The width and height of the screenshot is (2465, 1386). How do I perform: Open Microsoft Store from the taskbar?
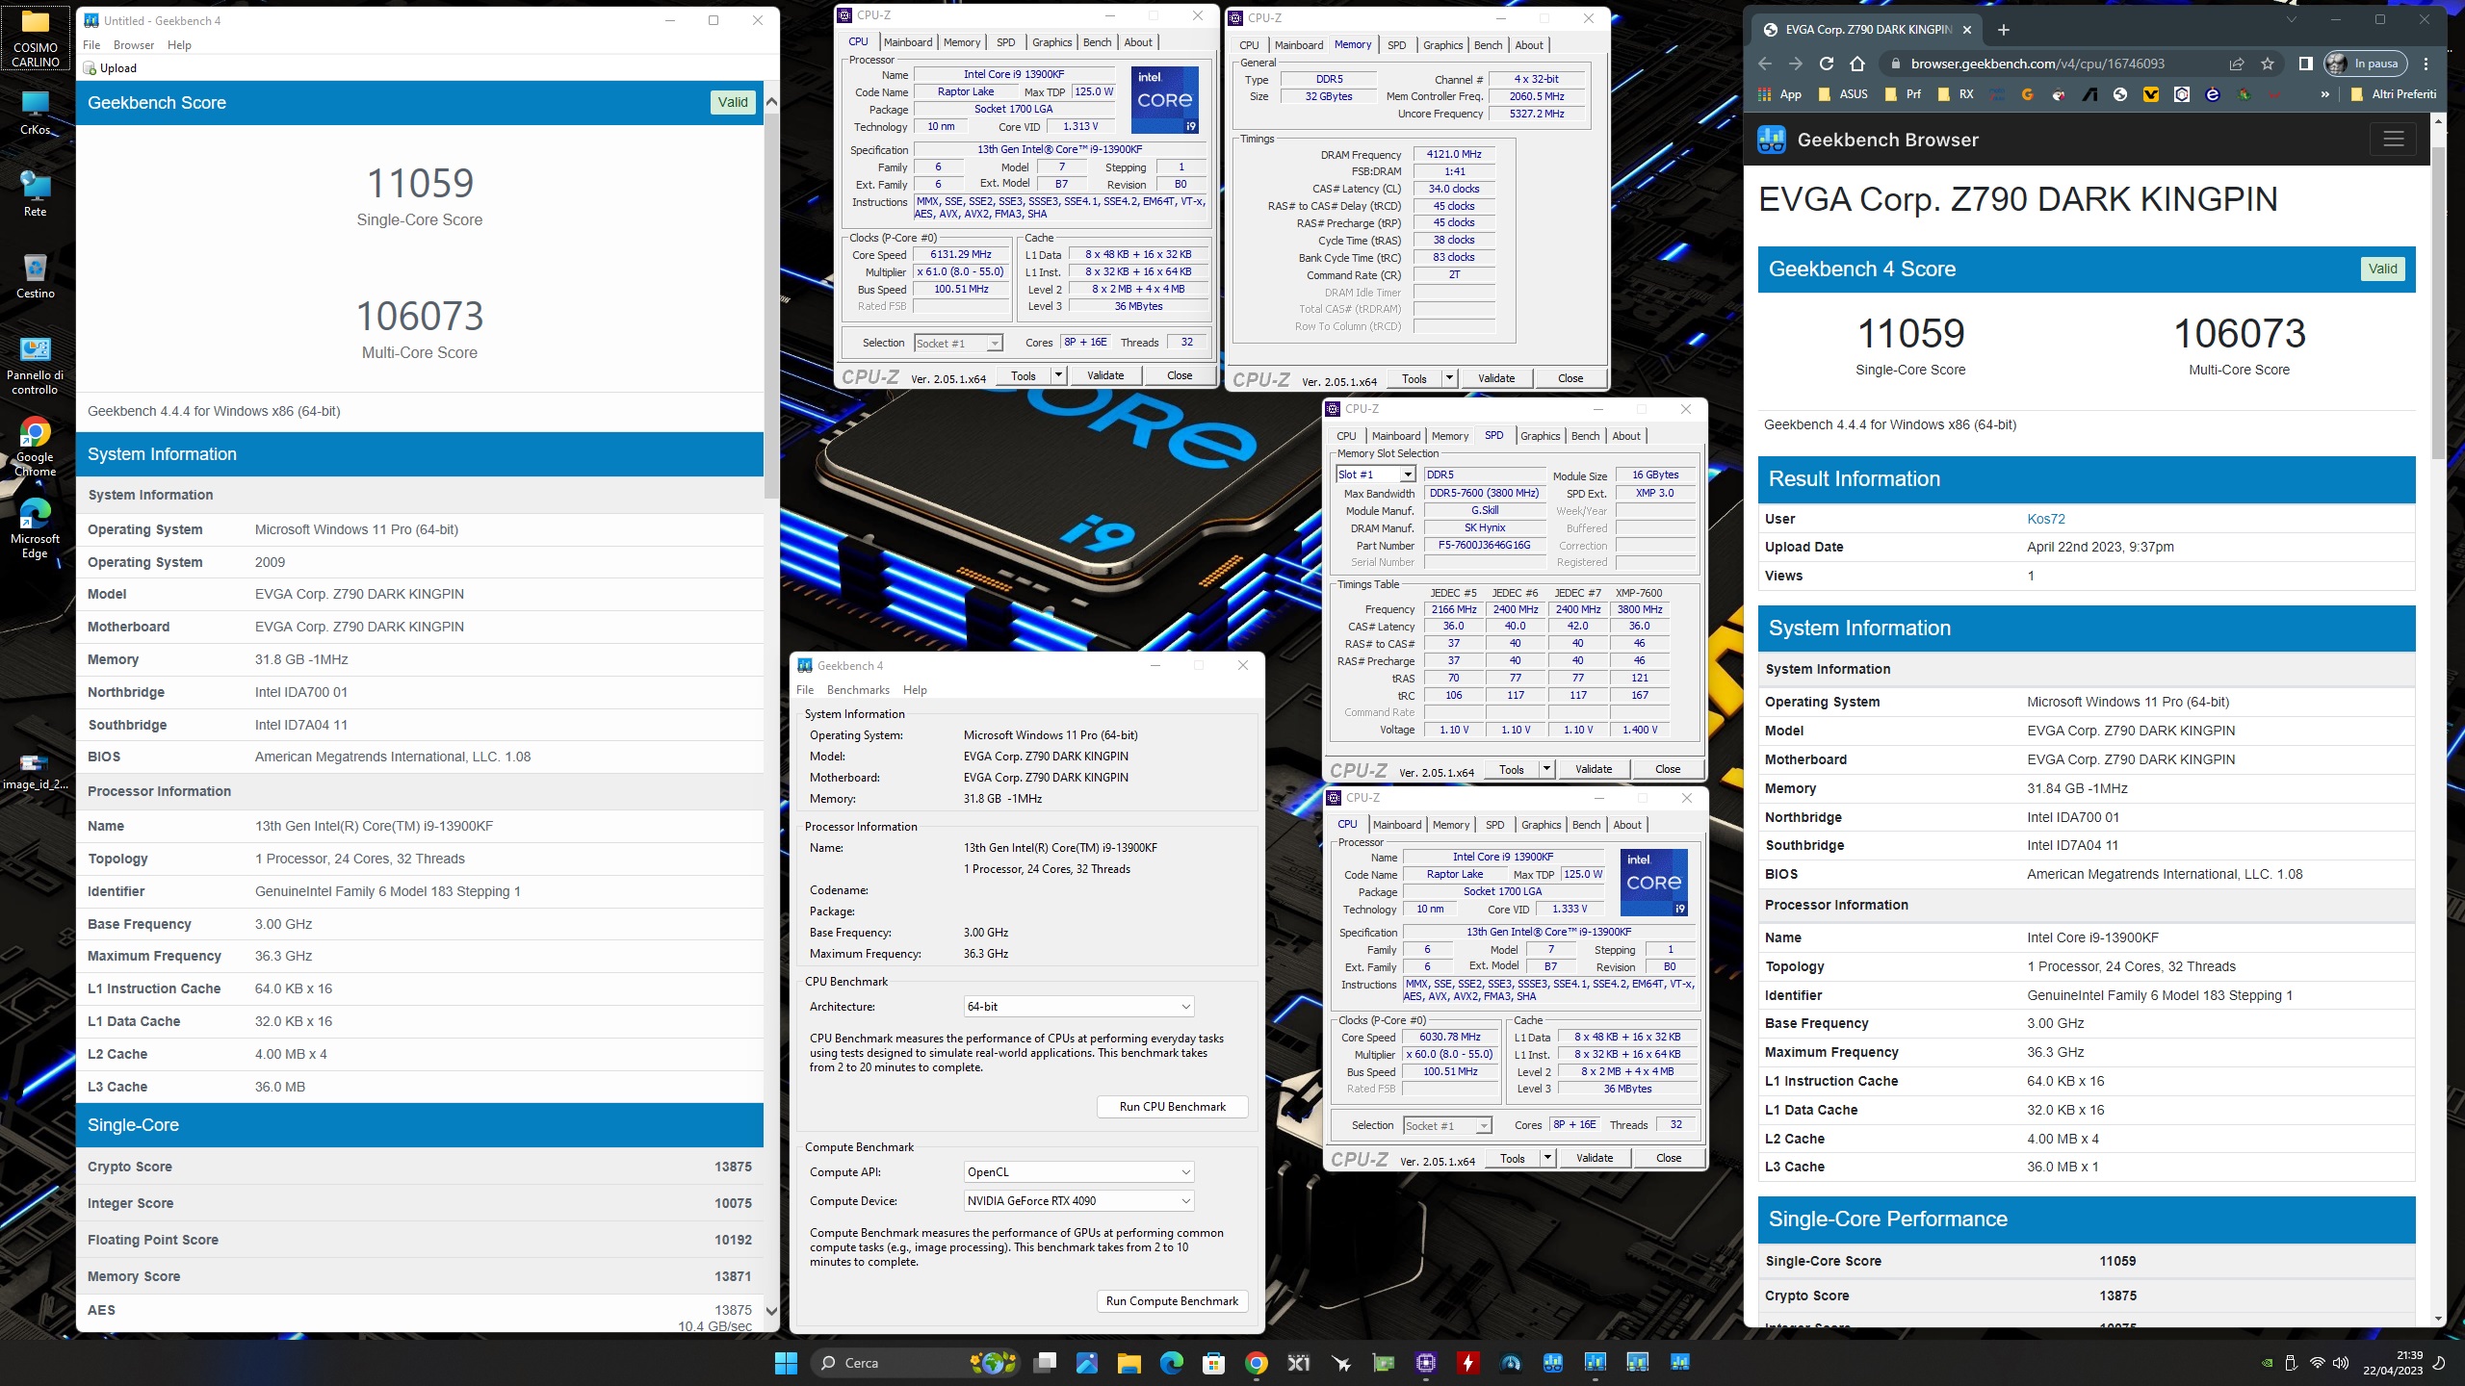coord(1213,1363)
